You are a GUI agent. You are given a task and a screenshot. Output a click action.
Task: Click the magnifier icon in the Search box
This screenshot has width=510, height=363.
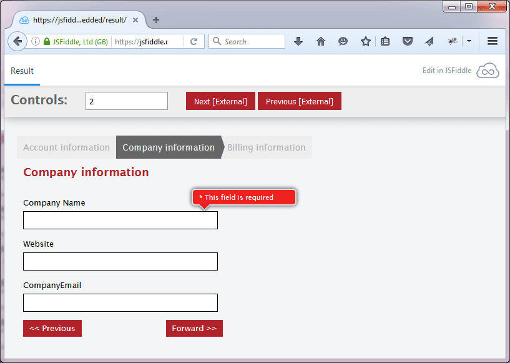tap(217, 41)
